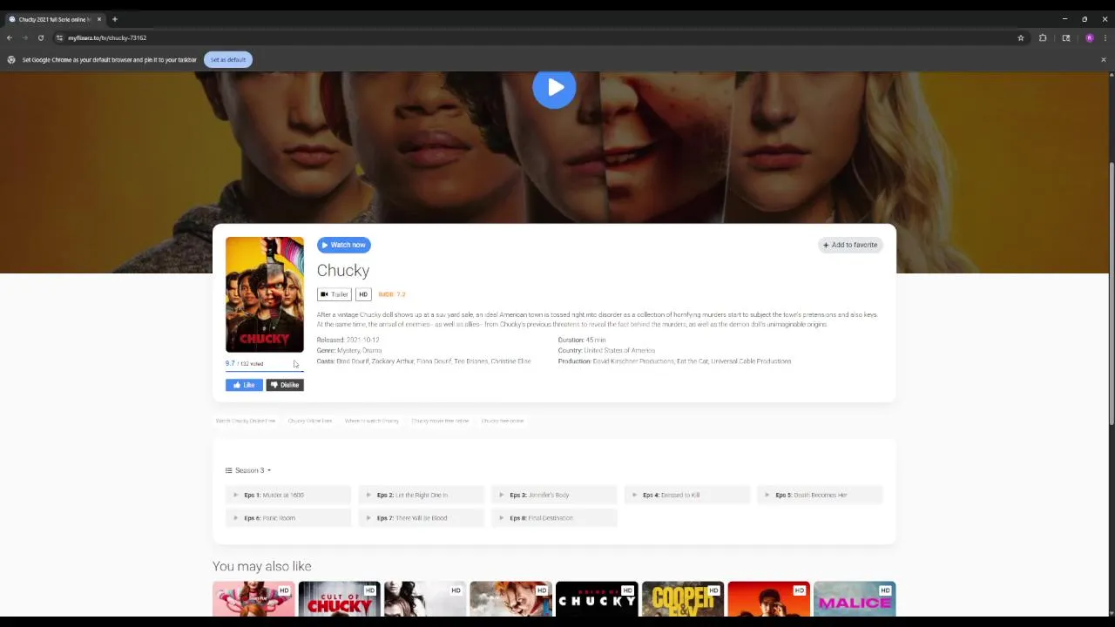Click David Kirschner Productions link
Screen dimensions: 1115x627
[x=633, y=361]
